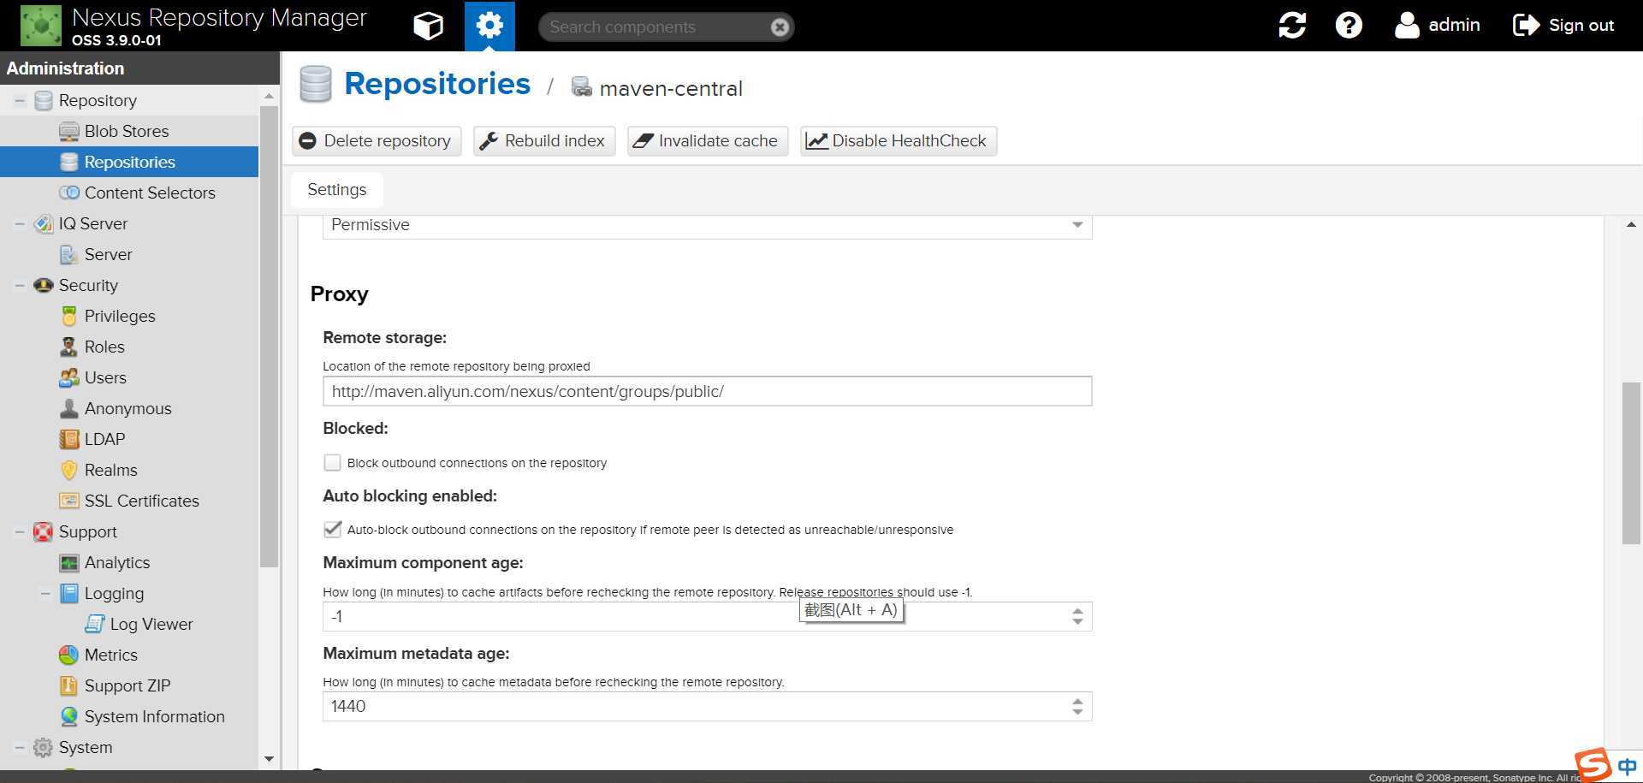Viewport: 1643px width, 783px height.
Task: Click the Users icon in Security
Action: tap(68, 377)
